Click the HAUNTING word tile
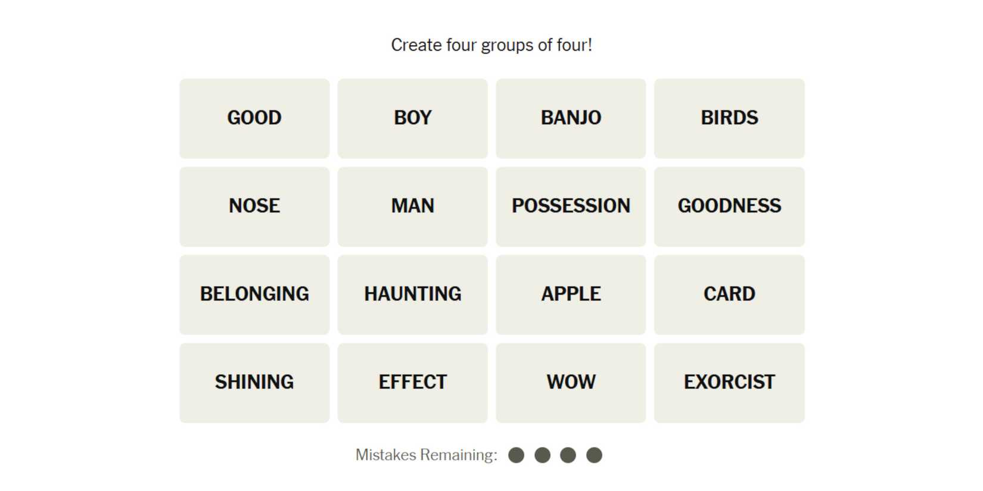 point(412,294)
